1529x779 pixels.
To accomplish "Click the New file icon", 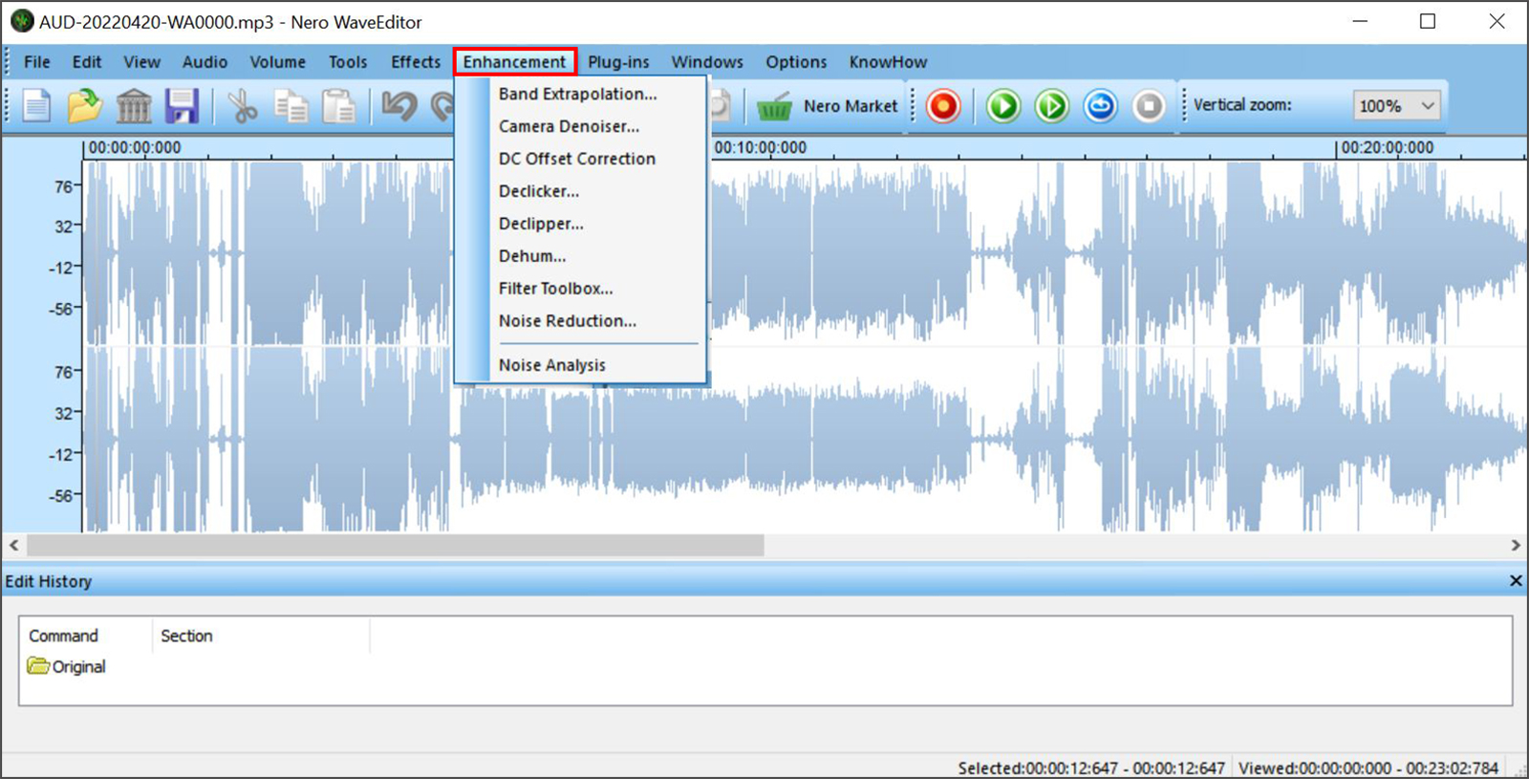I will (x=36, y=105).
